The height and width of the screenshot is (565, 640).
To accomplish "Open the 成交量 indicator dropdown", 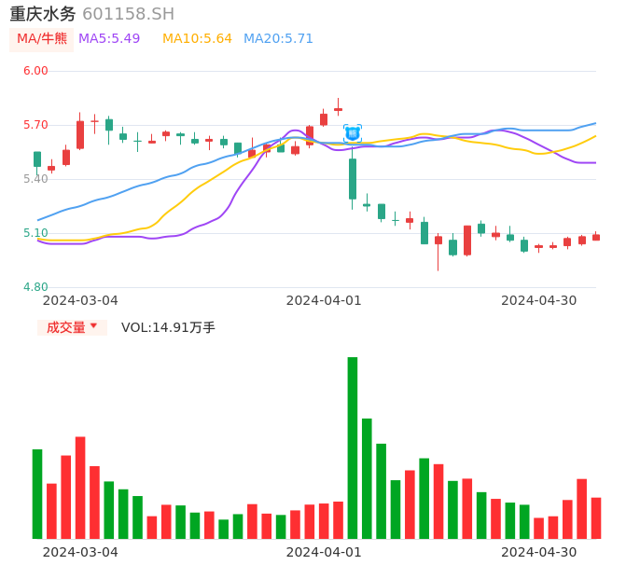I will point(72,327).
